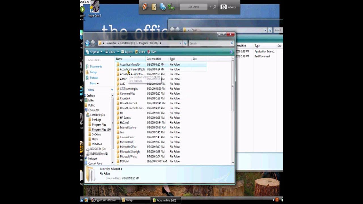The width and height of the screenshot is (363, 204).
Task: Click the Back arrow in Program Files window
Action: 87,43
